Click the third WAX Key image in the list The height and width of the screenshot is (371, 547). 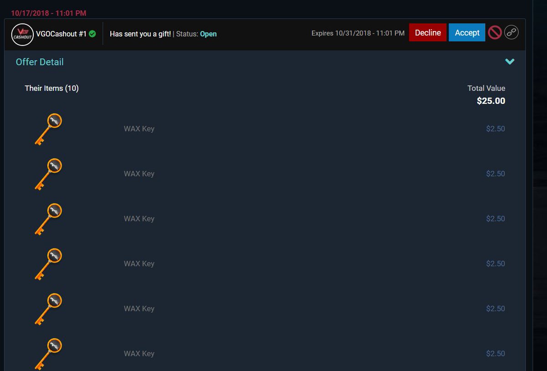(48, 219)
